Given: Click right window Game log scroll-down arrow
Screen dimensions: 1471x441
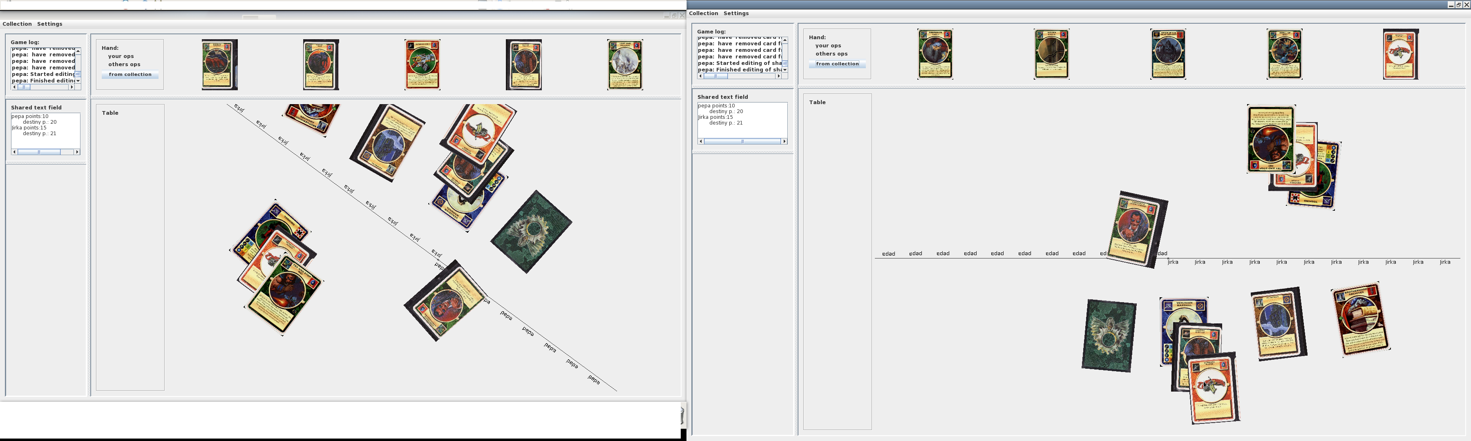Looking at the screenshot, I should point(785,69).
